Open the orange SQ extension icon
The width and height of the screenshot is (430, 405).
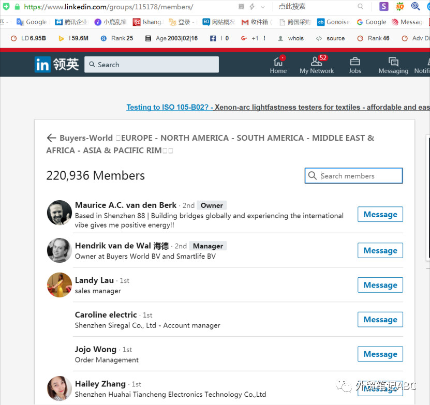pos(400,6)
